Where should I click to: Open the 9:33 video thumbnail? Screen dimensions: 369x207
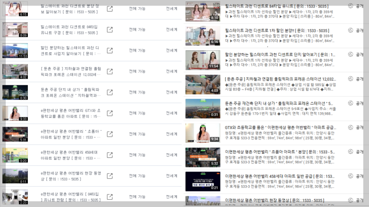[15, 113]
